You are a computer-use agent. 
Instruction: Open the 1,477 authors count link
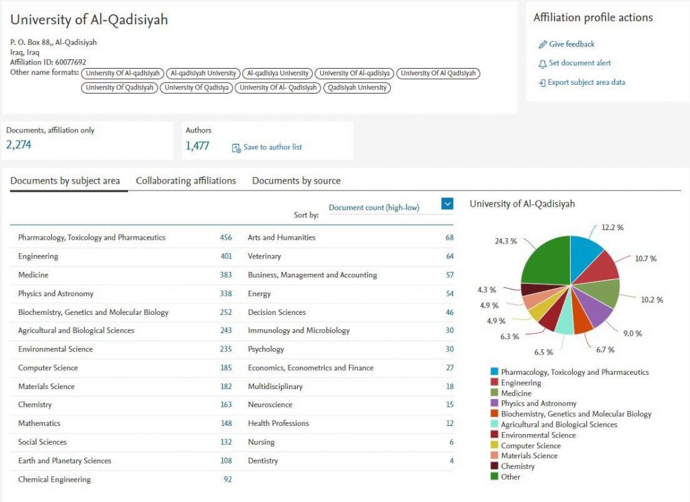[x=197, y=146]
